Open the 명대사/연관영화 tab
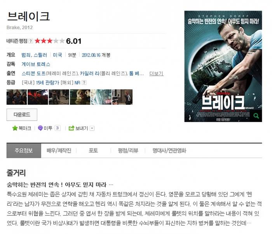 point(169,151)
